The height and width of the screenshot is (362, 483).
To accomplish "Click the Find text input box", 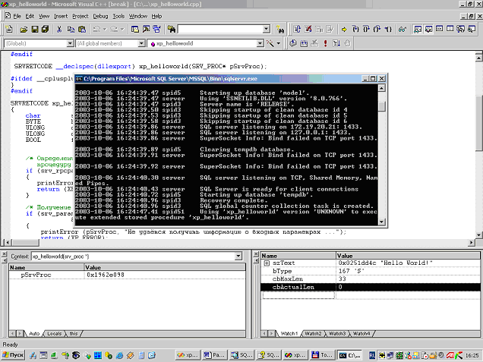I will (220, 30).
